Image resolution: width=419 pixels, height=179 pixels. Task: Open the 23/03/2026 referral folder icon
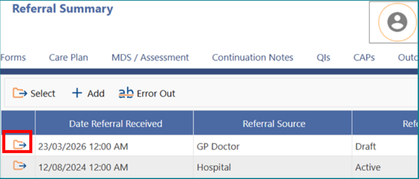click(20, 144)
